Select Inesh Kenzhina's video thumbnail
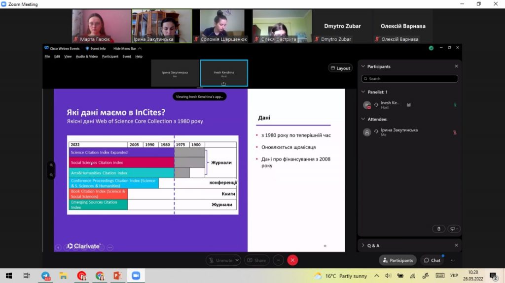Screen dimensions: 505x283 point(224,73)
